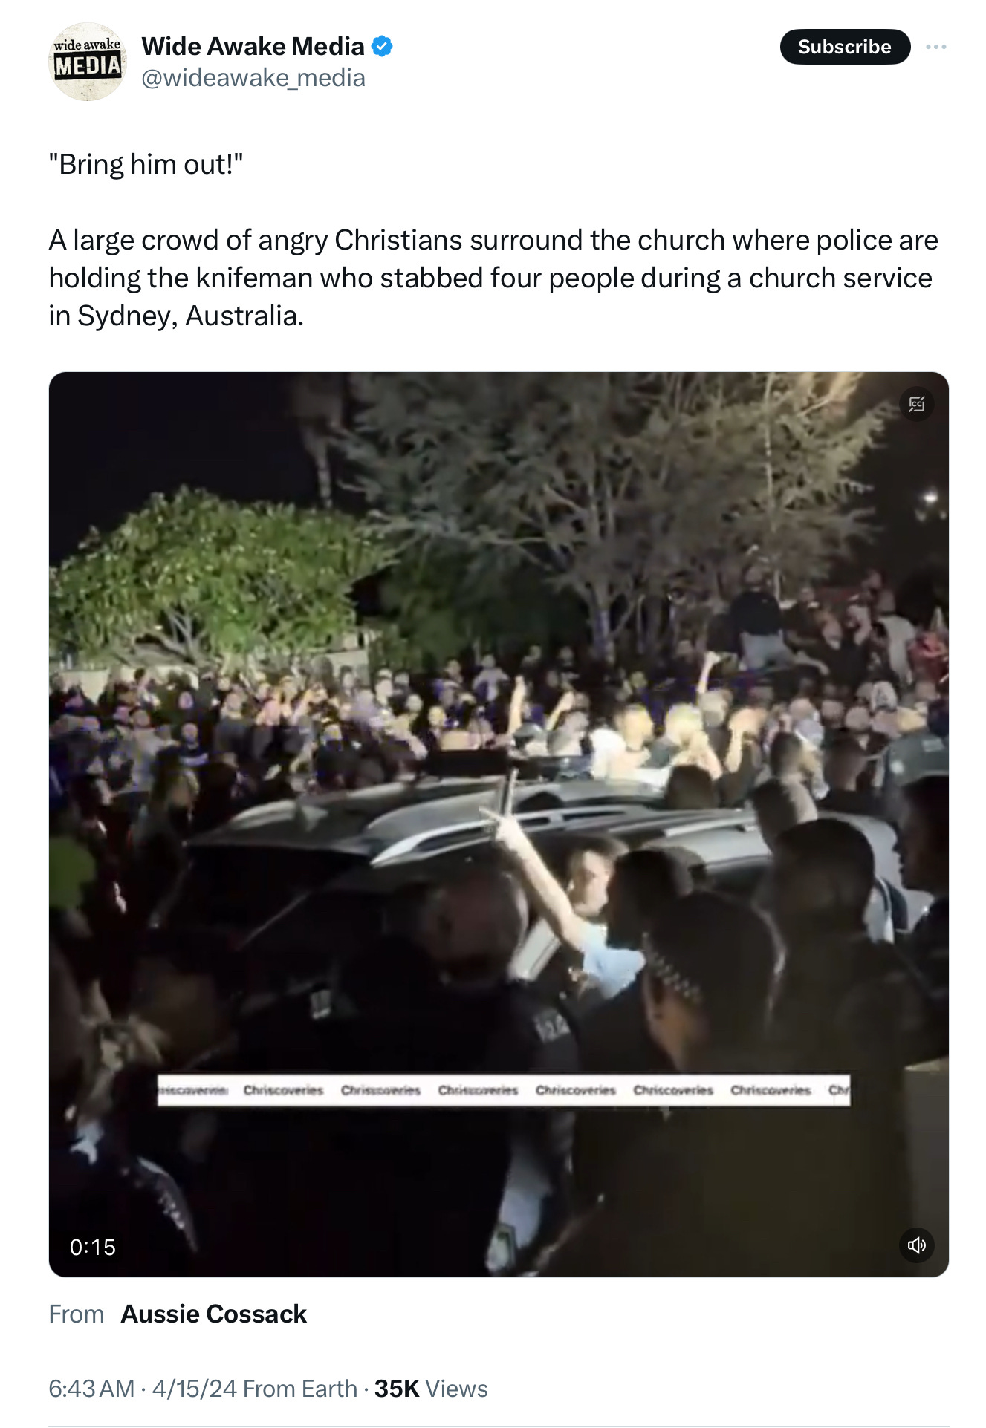Image resolution: width=986 pixels, height=1428 pixels.
Task: Open the Wide Awake Media profile avatar
Action: coord(88,62)
